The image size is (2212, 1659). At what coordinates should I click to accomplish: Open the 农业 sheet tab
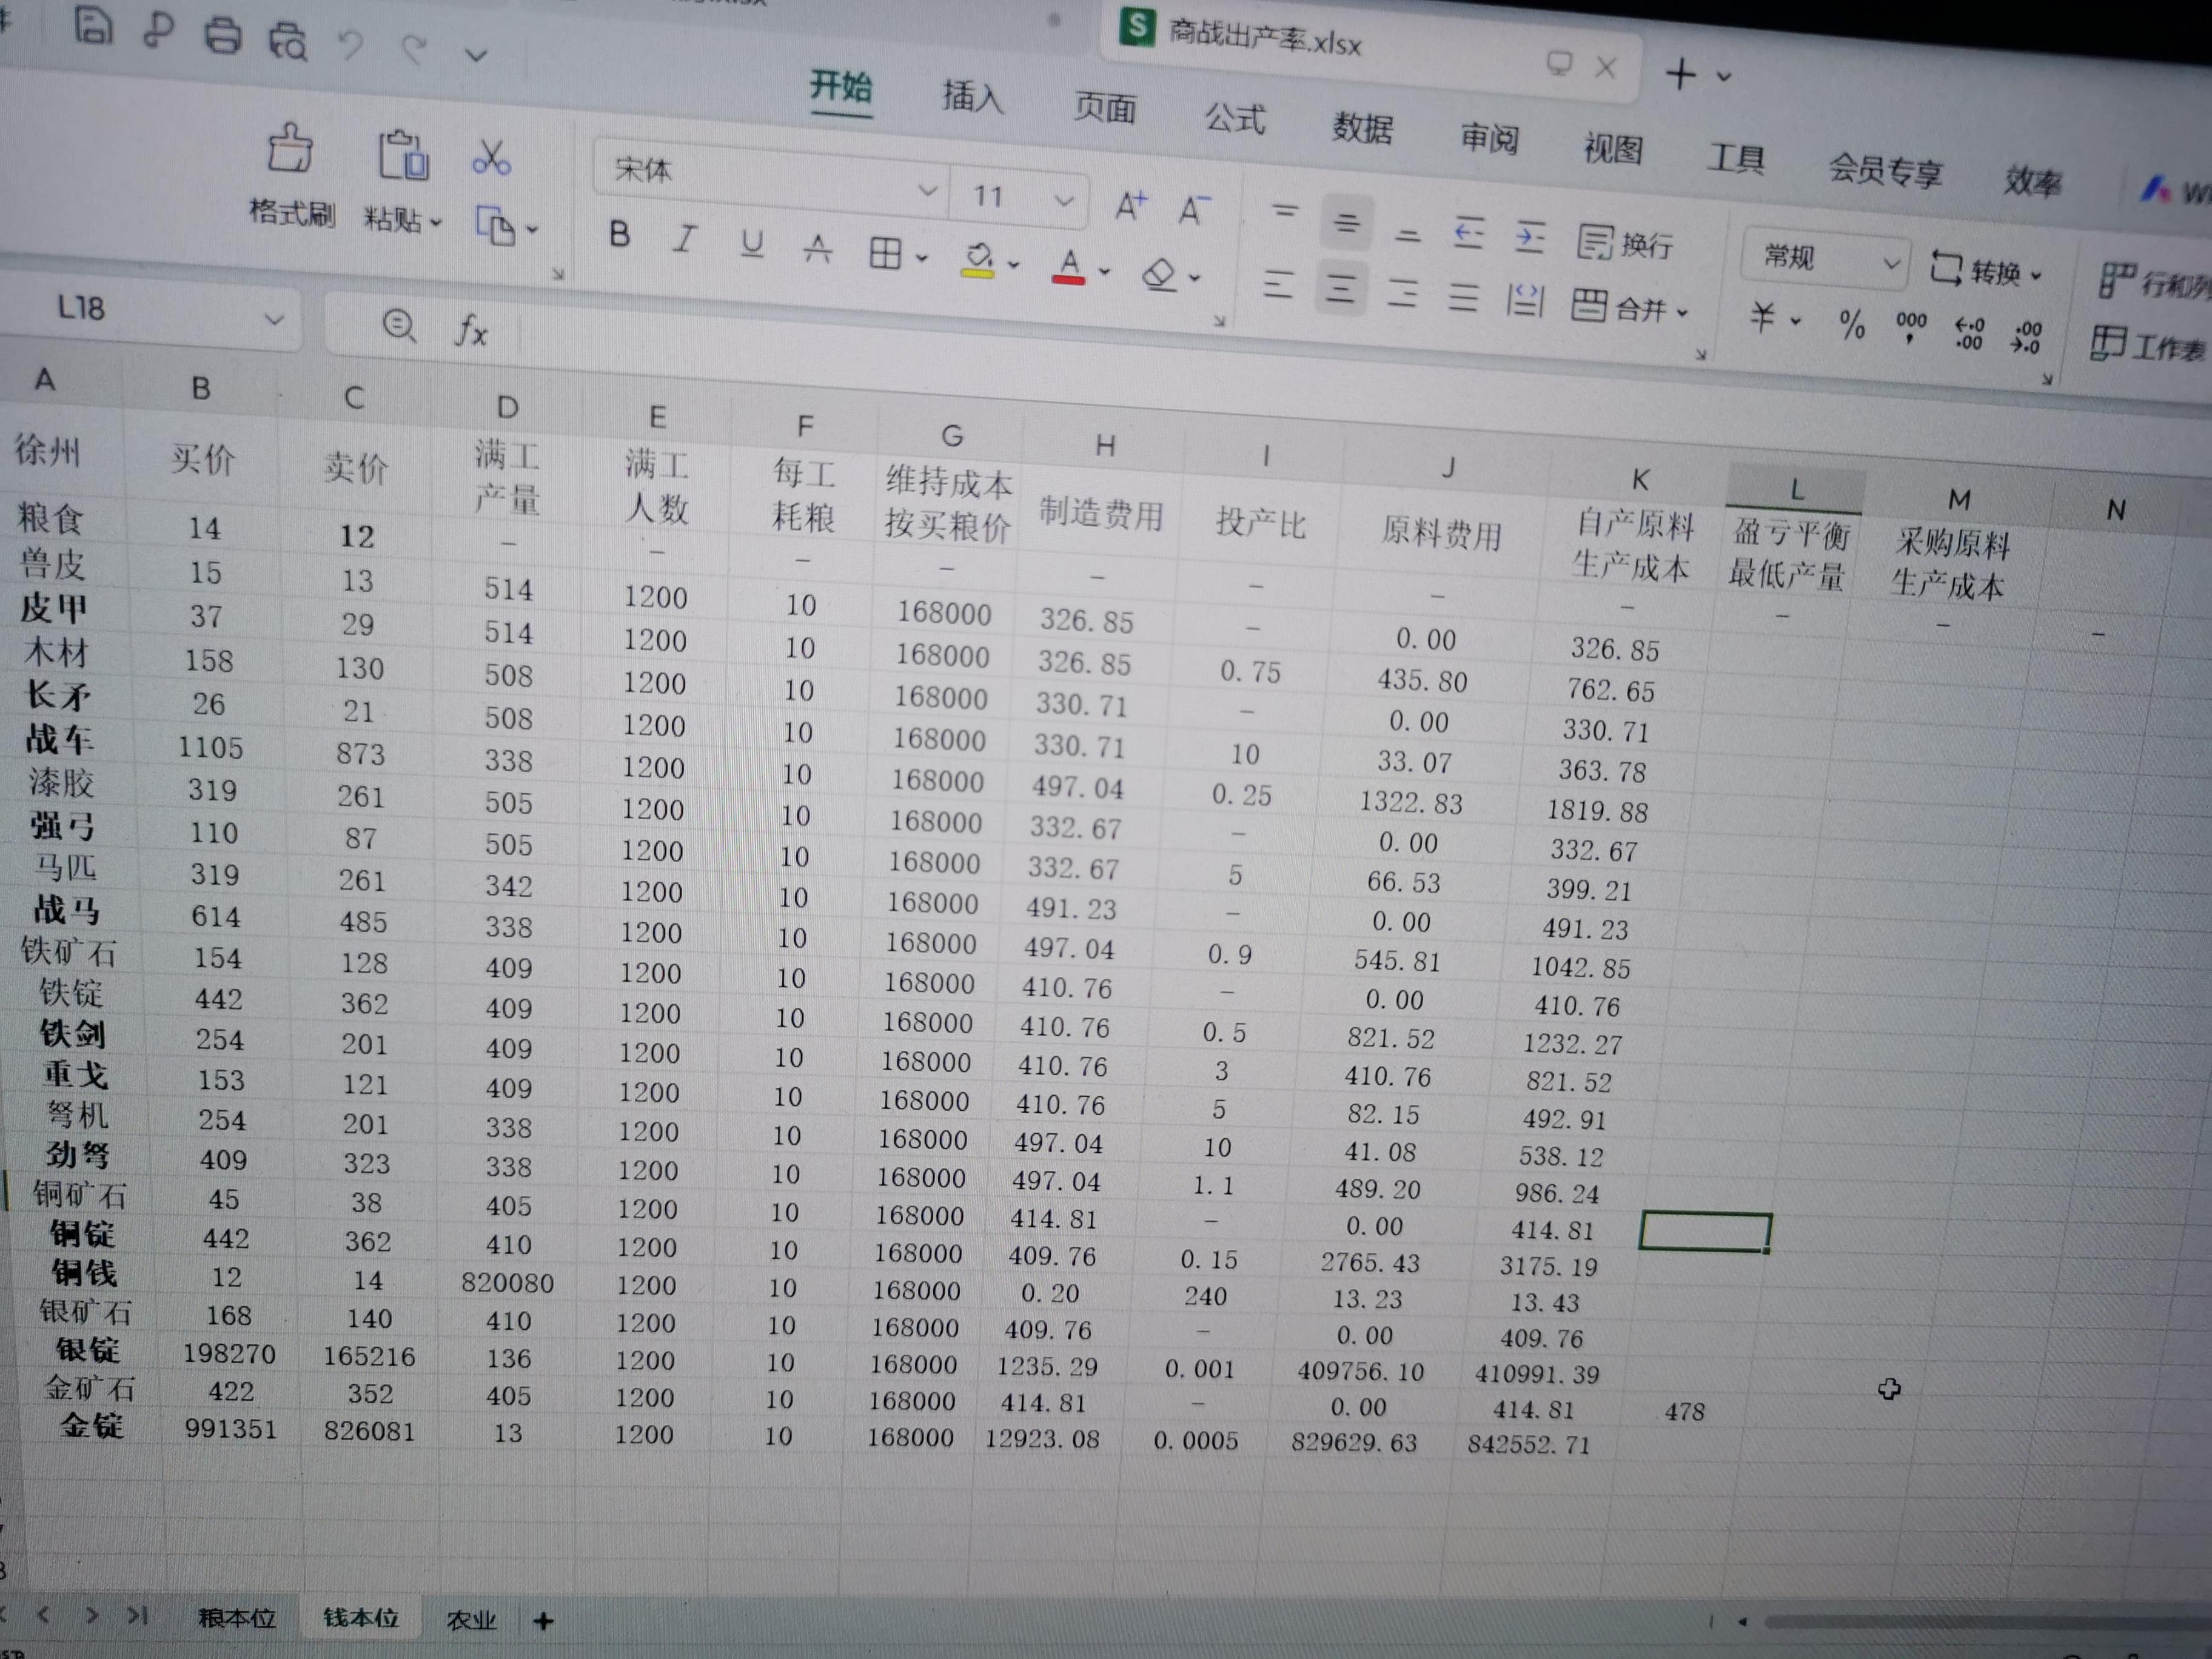point(471,1619)
